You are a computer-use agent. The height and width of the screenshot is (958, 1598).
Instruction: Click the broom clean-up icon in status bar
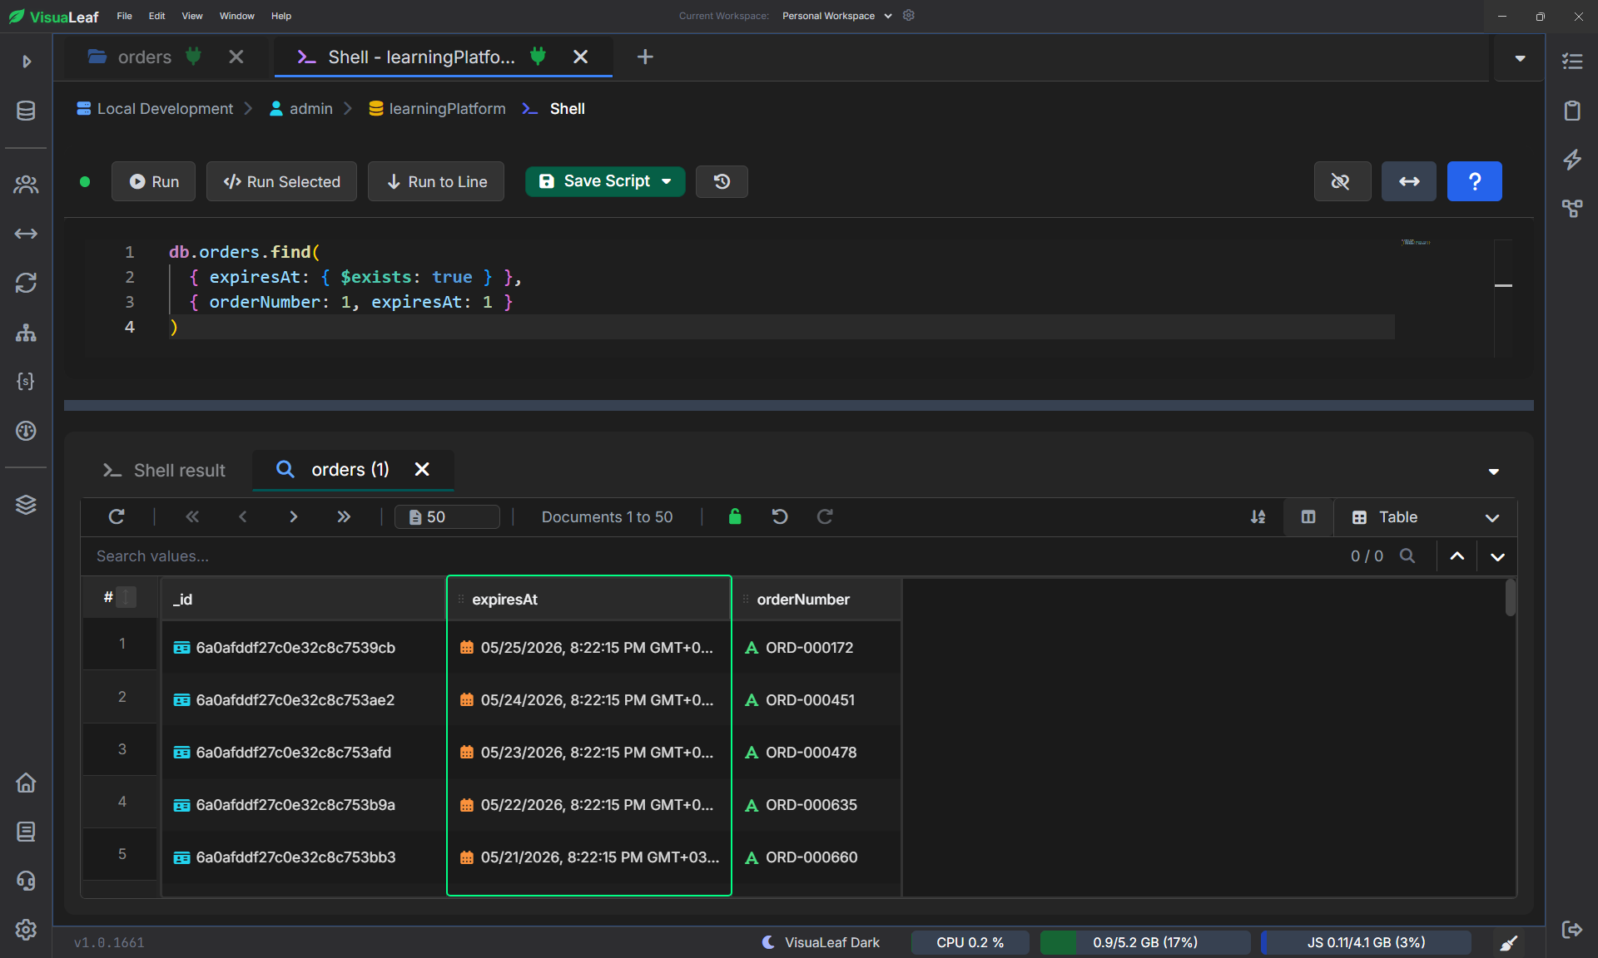(x=1509, y=942)
